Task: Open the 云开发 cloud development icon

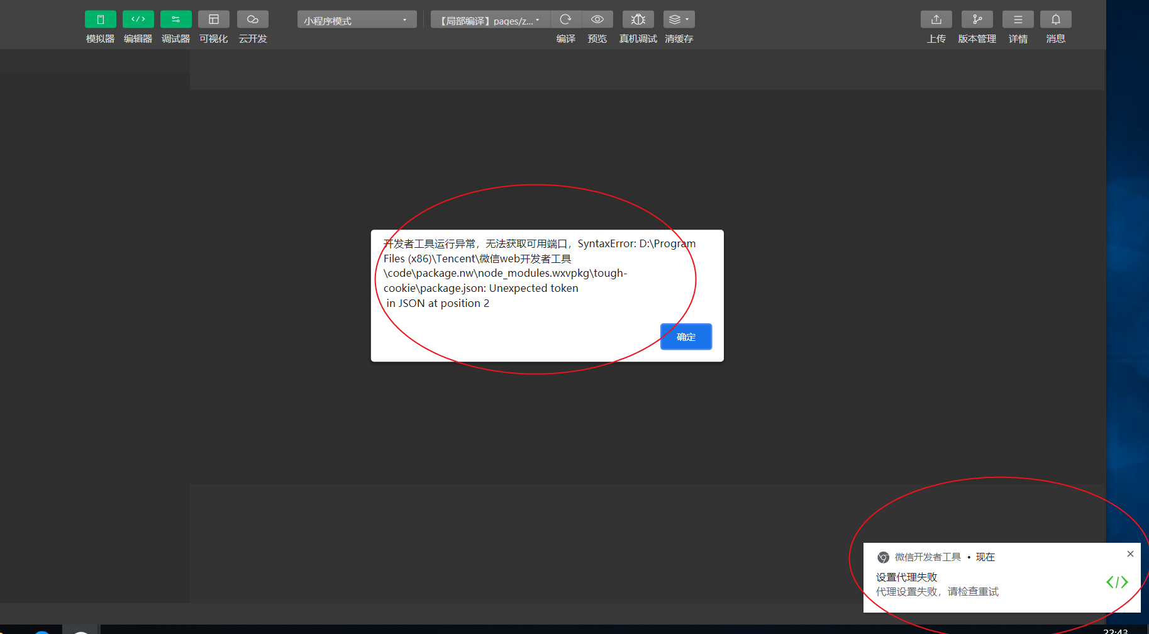Action: pyautogui.click(x=253, y=19)
